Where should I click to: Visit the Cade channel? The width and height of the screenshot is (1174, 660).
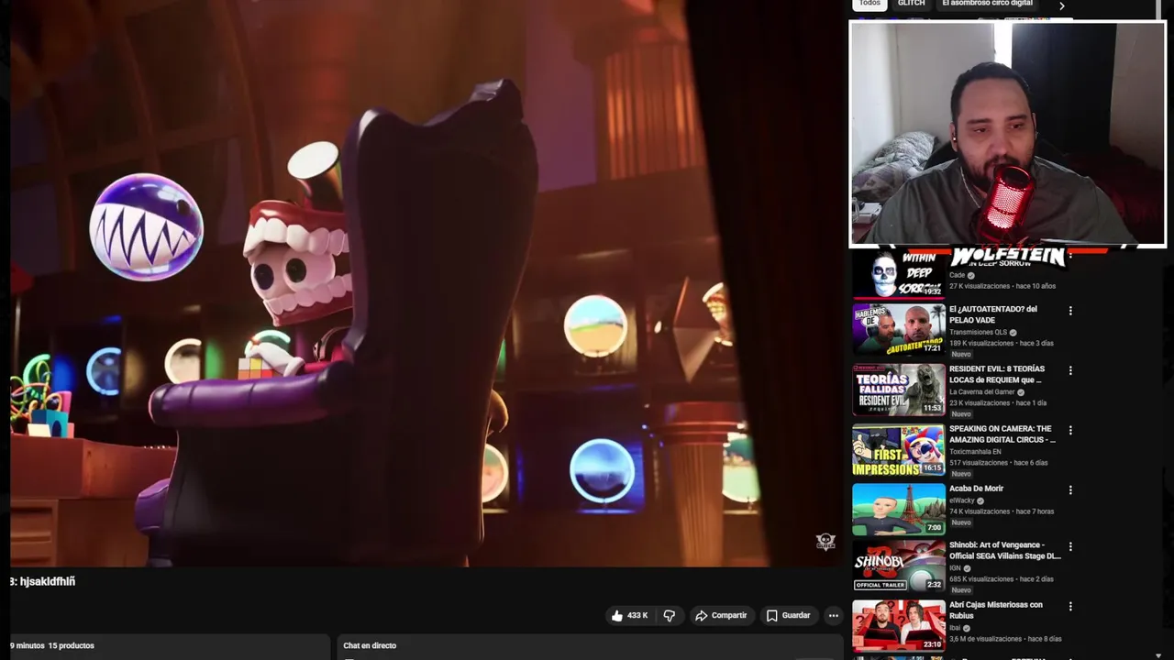coord(957,275)
